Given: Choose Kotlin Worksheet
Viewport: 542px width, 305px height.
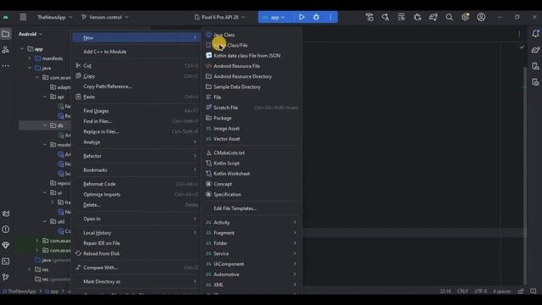Looking at the screenshot, I should 252,174.
